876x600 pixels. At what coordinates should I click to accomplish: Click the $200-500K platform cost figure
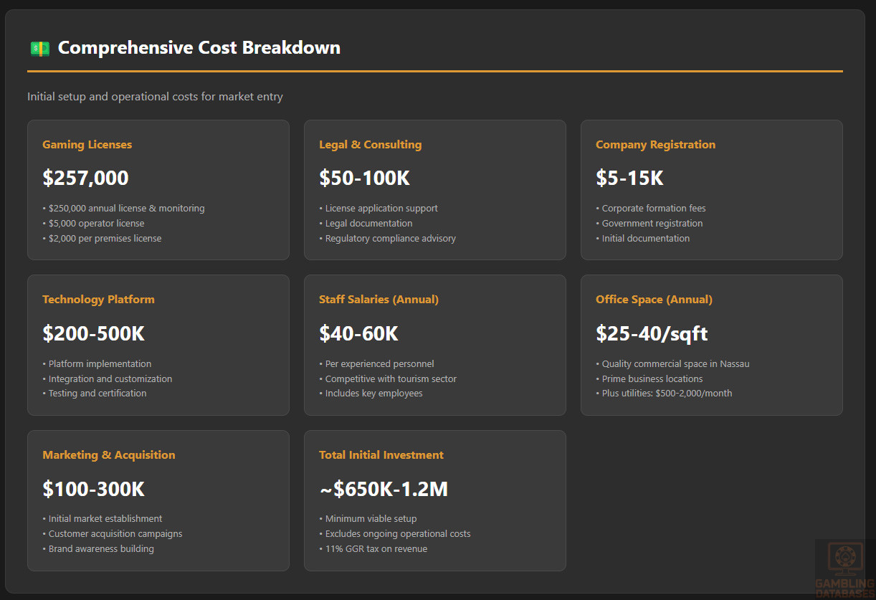click(x=93, y=333)
